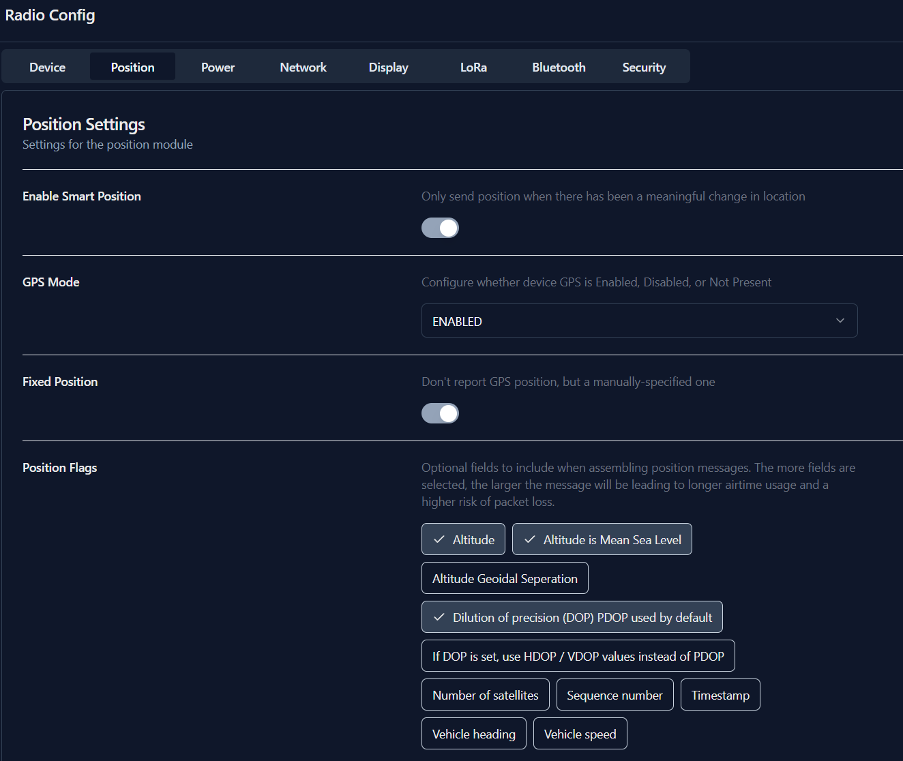Open the Security tab

pyautogui.click(x=644, y=68)
